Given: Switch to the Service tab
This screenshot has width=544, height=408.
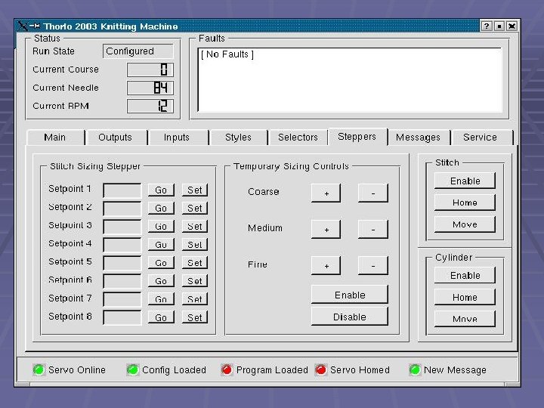Looking at the screenshot, I should [481, 138].
